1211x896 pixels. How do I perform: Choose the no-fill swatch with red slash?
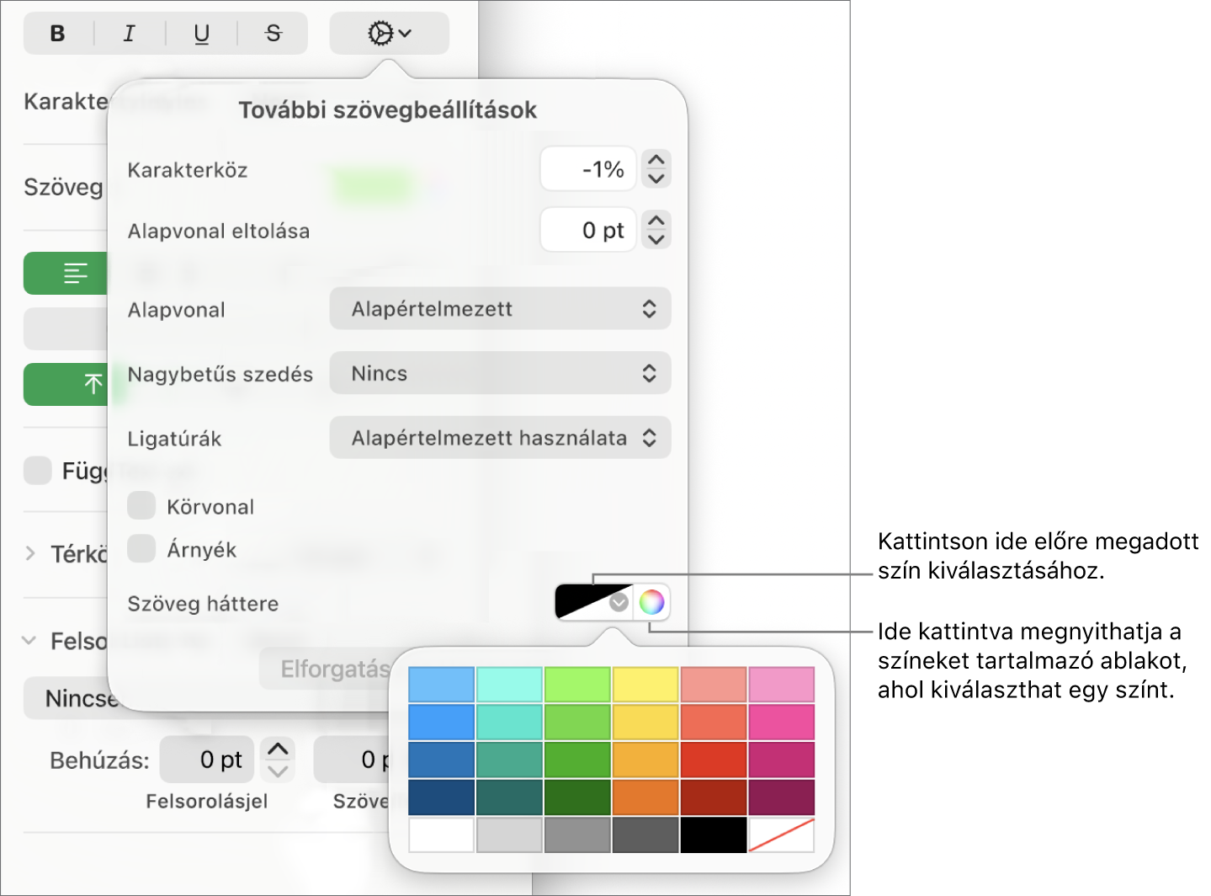point(781,835)
